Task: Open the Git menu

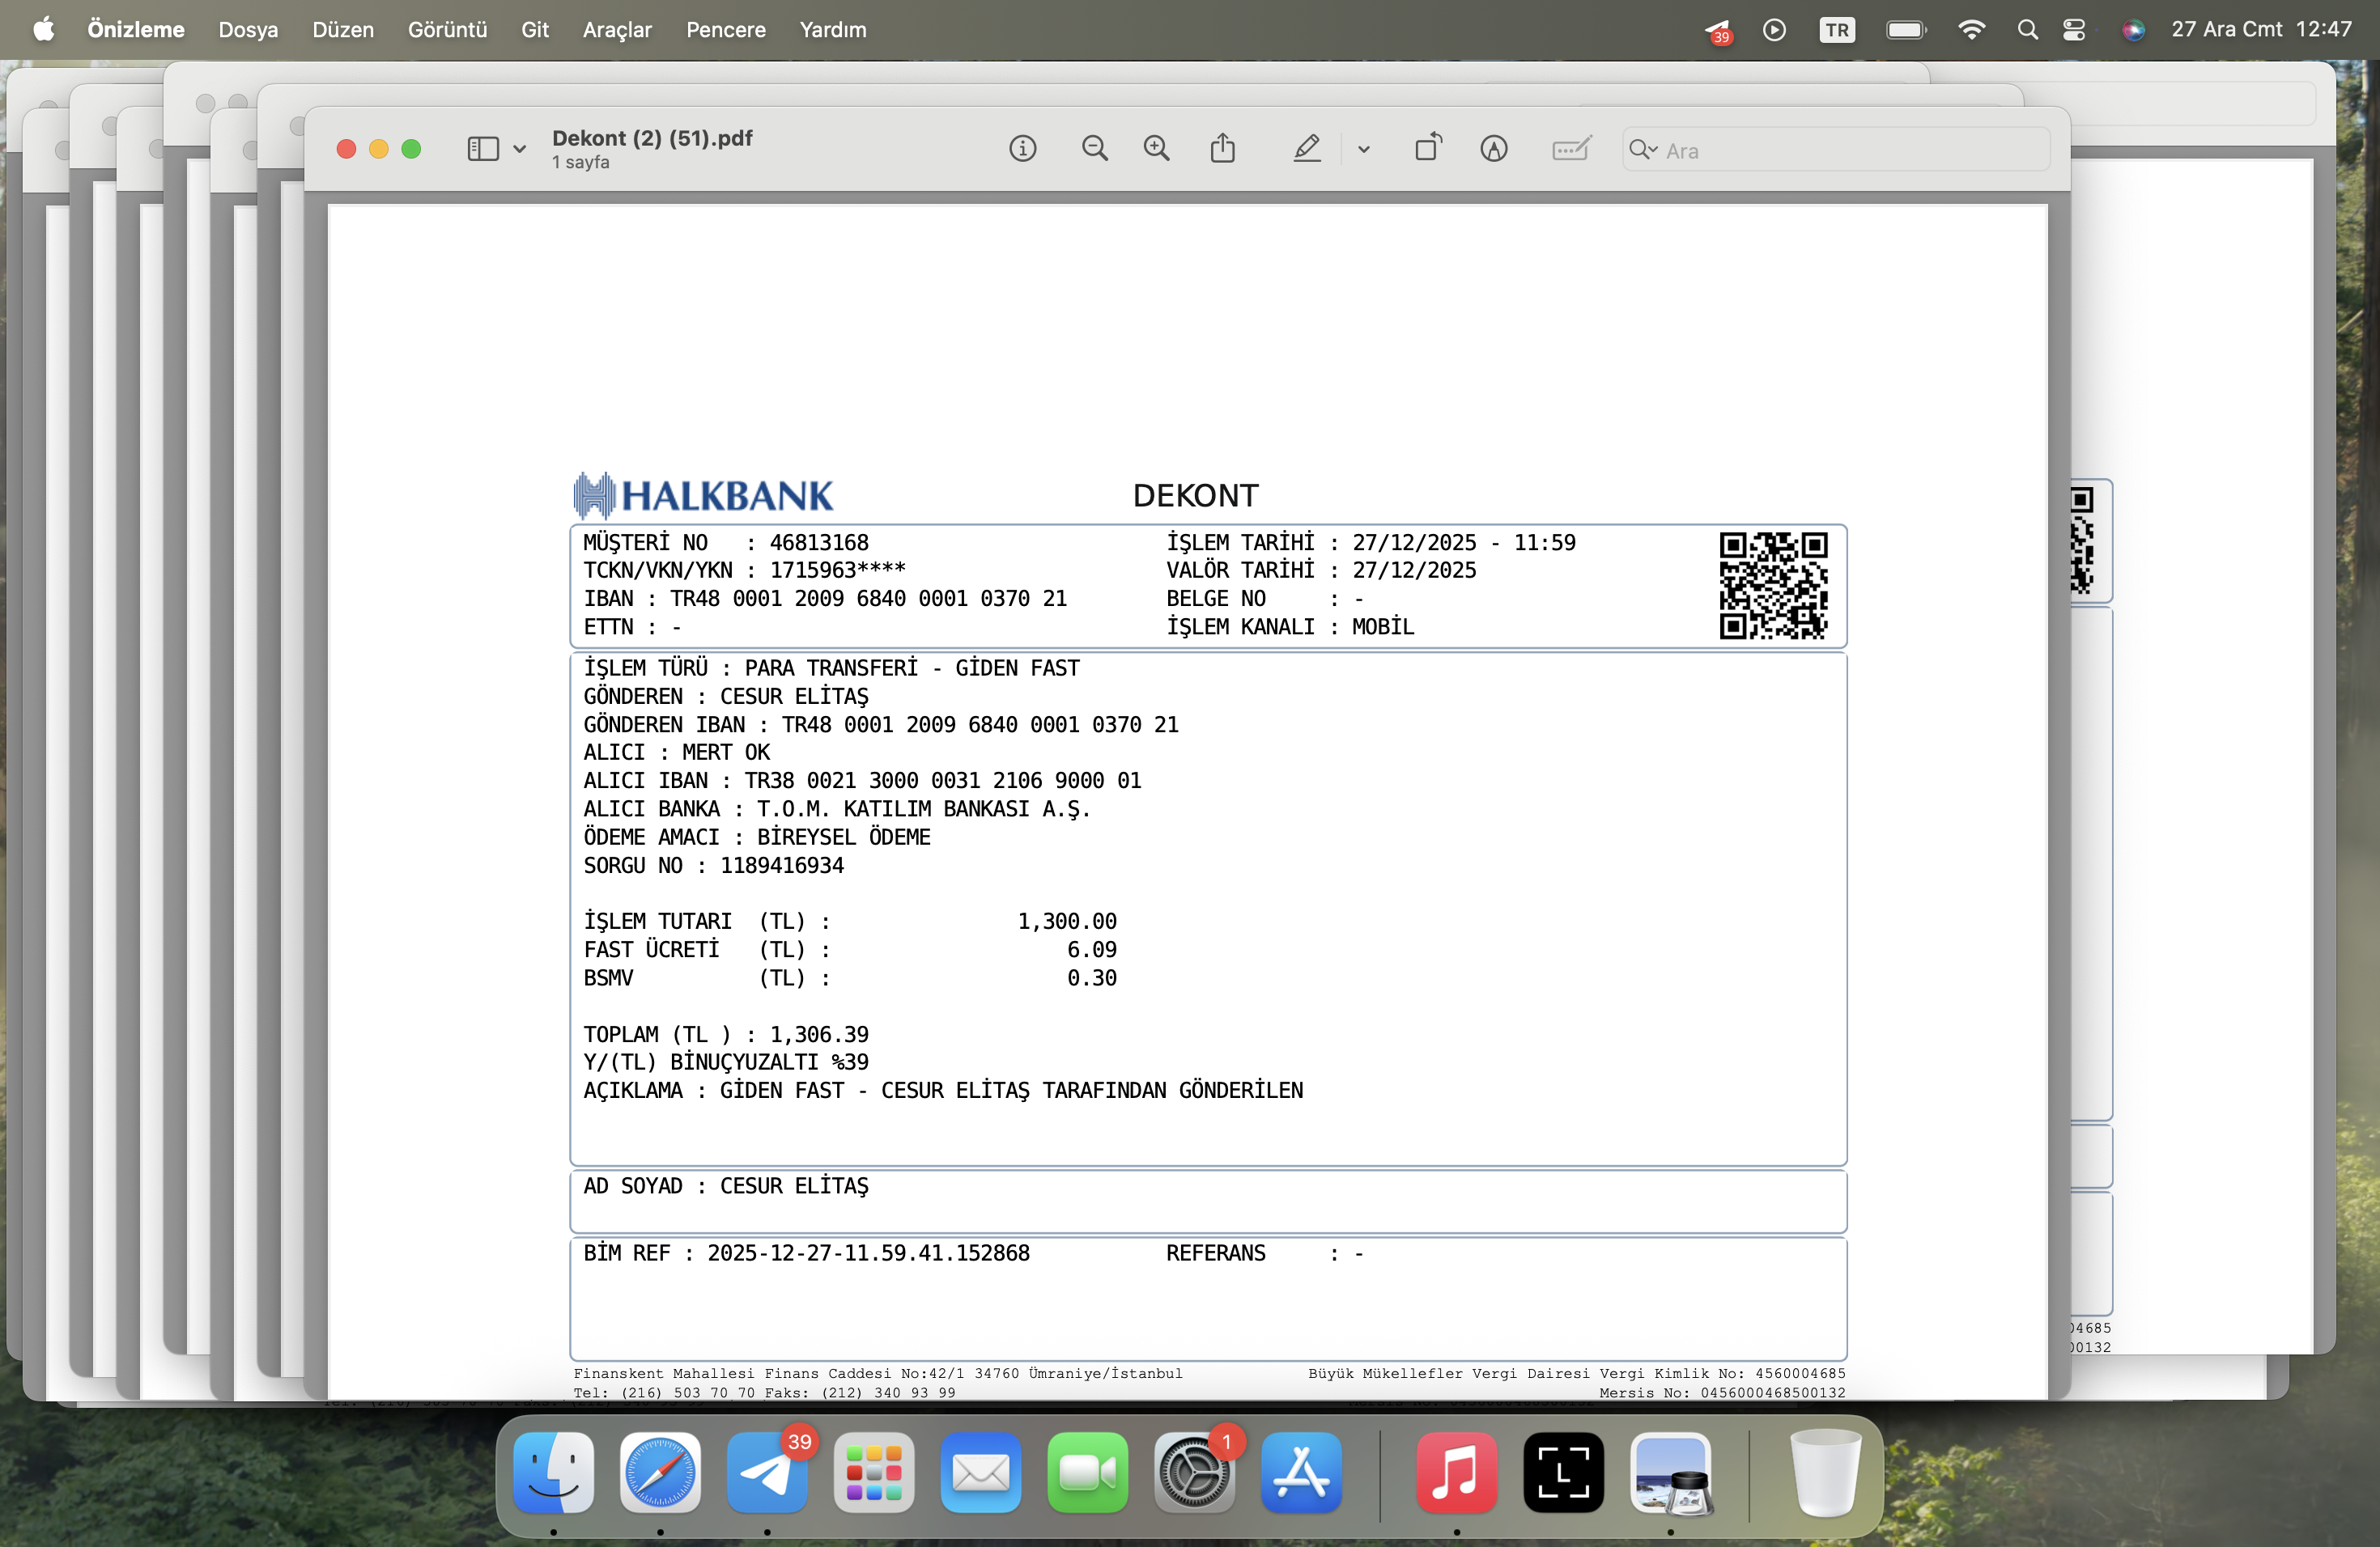Action: click(x=535, y=30)
